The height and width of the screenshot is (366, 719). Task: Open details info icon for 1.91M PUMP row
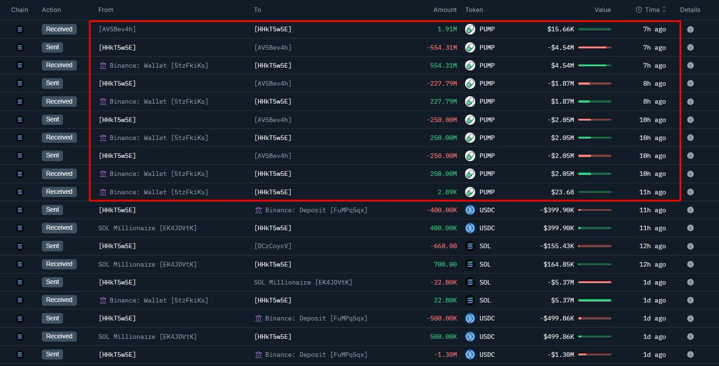(690, 29)
